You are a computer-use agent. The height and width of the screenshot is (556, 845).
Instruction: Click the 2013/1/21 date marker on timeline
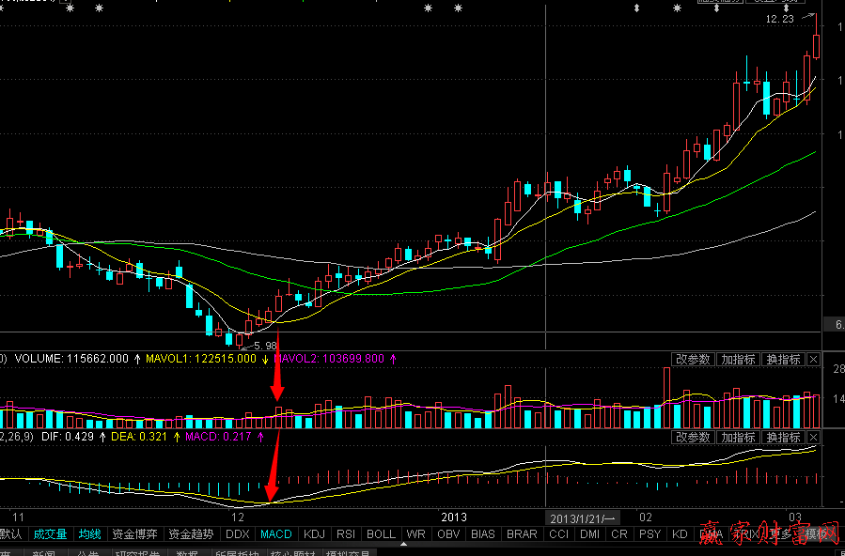tap(582, 517)
